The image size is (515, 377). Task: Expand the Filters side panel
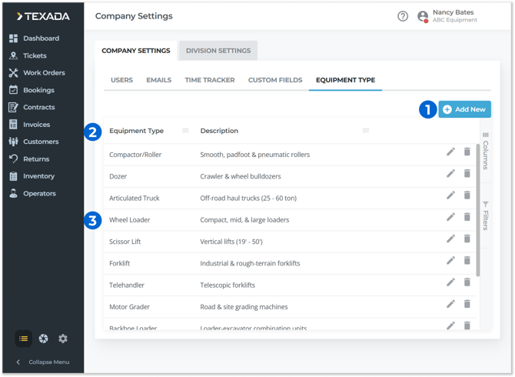tap(485, 215)
